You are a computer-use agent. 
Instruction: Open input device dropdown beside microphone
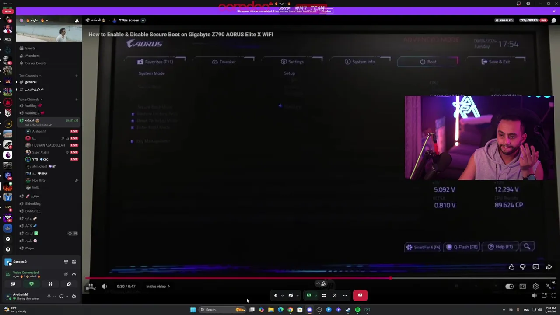pos(54,296)
